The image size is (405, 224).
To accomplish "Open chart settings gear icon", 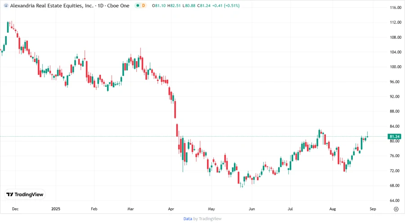I will pyautogui.click(x=396, y=209).
